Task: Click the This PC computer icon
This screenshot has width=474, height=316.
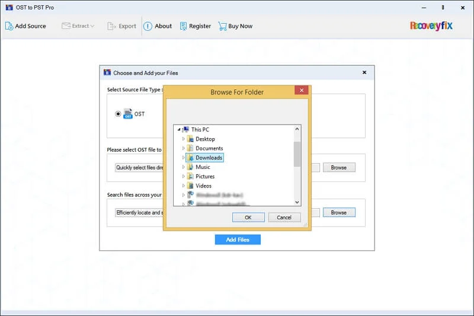Action: (186, 129)
